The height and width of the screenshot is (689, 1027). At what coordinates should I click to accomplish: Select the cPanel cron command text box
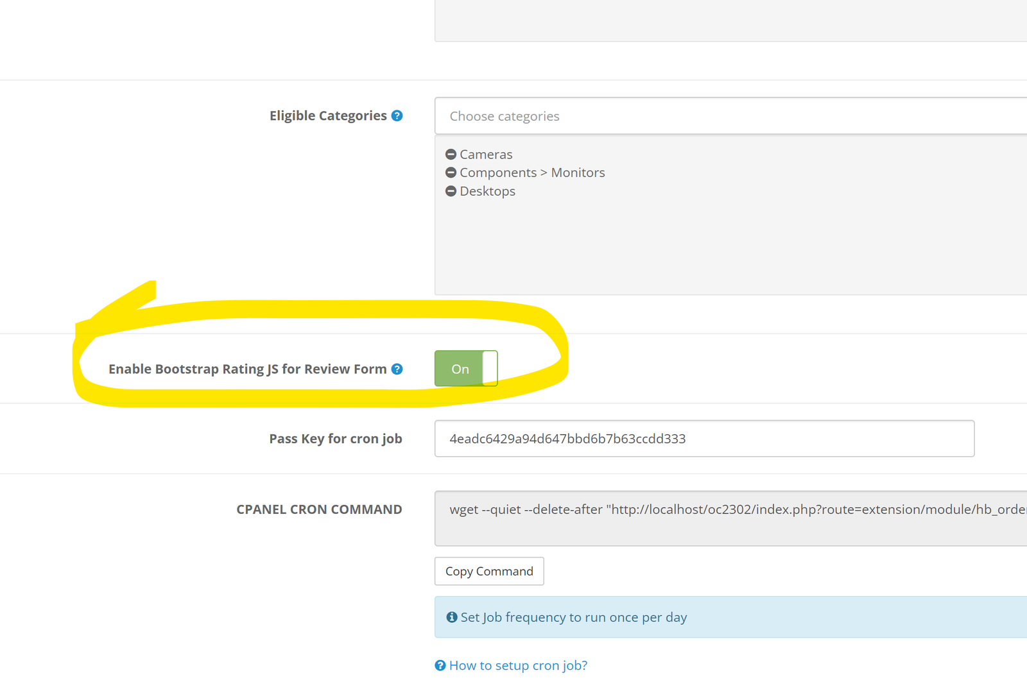[730, 518]
